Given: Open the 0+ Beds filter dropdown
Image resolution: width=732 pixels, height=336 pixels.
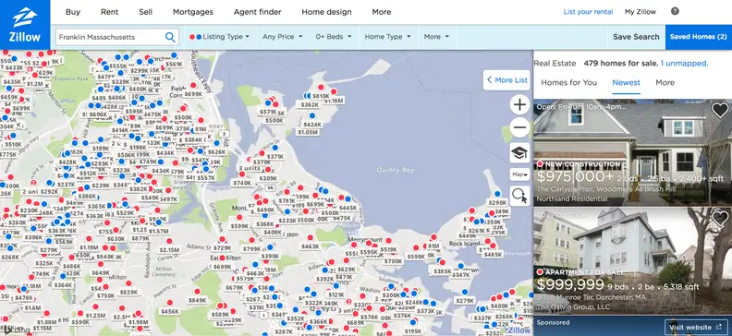Looking at the screenshot, I should (x=334, y=37).
